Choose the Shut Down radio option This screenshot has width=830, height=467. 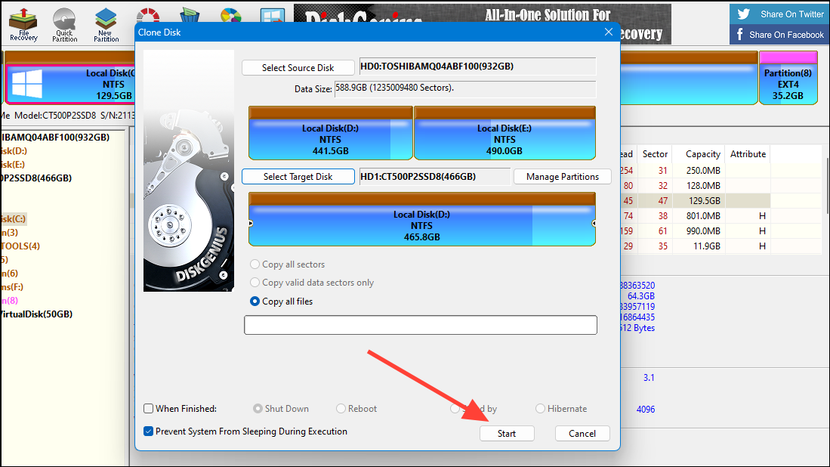258,408
